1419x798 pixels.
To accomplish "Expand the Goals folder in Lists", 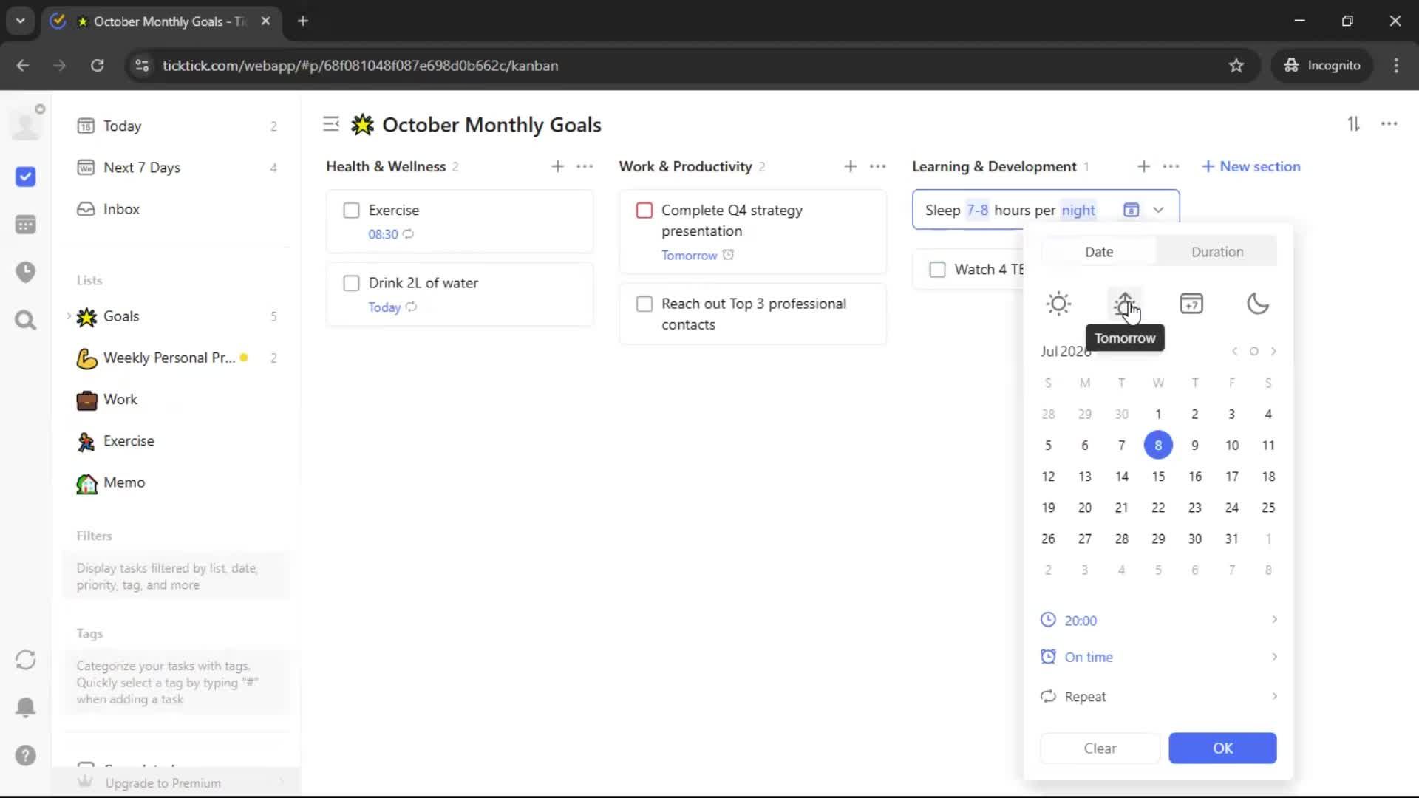I will pos(69,316).
